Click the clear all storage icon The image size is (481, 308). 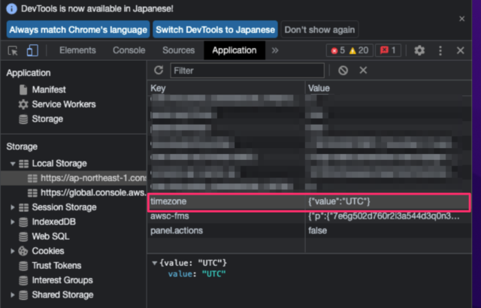click(343, 70)
